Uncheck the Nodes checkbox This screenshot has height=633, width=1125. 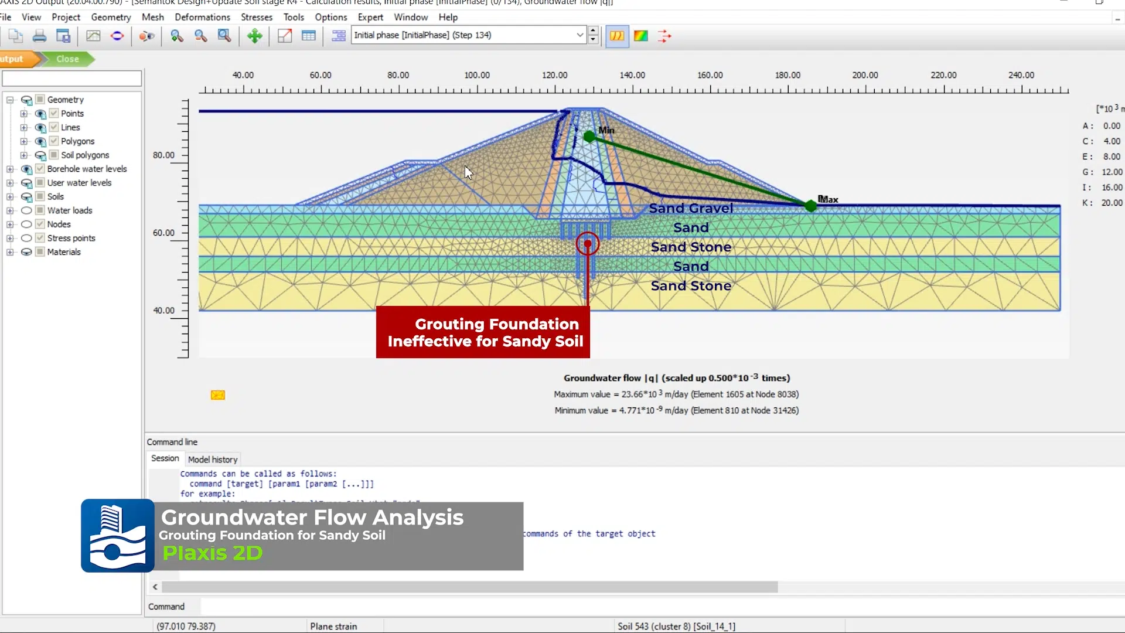coord(39,224)
